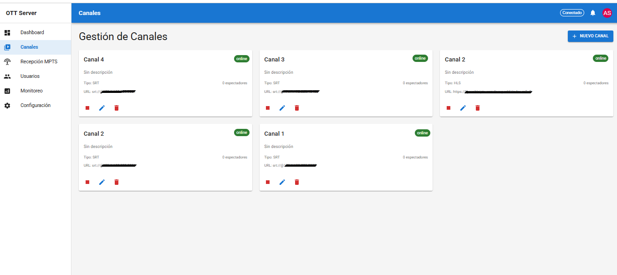The height and width of the screenshot is (275, 617).
Task: Edit Canal 1 with the pencil icon
Action: click(x=282, y=182)
